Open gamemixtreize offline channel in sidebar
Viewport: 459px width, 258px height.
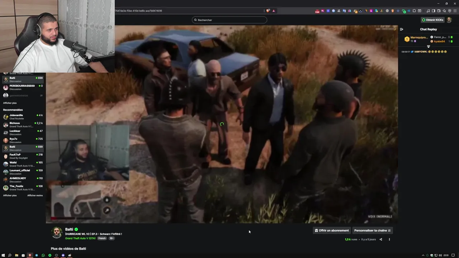pyautogui.click(x=23, y=95)
